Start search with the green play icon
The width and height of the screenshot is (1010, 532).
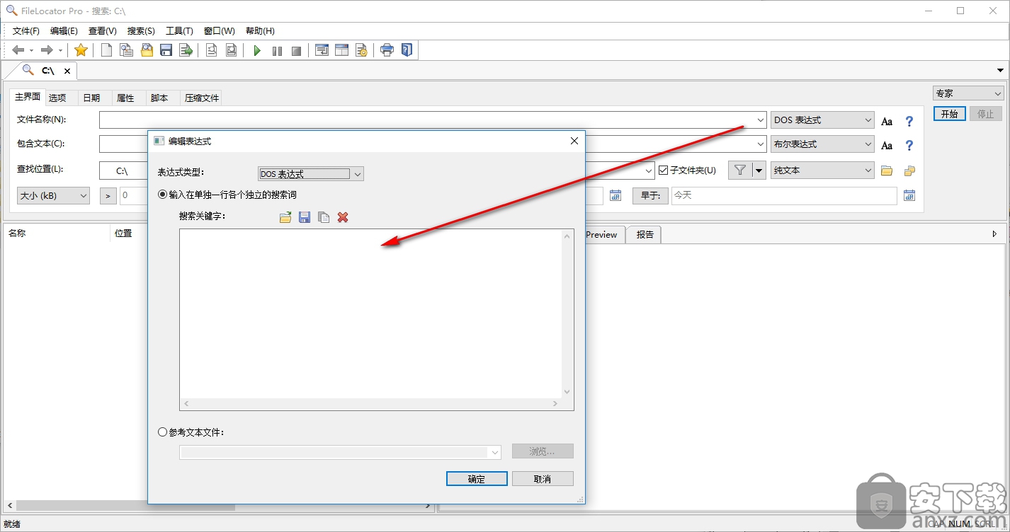[x=257, y=50]
